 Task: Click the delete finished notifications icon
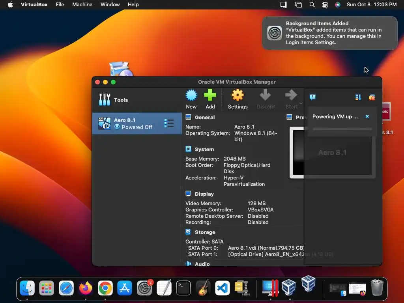[x=372, y=97]
